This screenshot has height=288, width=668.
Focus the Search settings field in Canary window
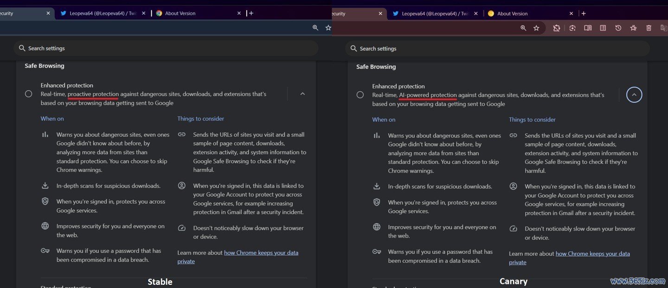tap(497, 49)
